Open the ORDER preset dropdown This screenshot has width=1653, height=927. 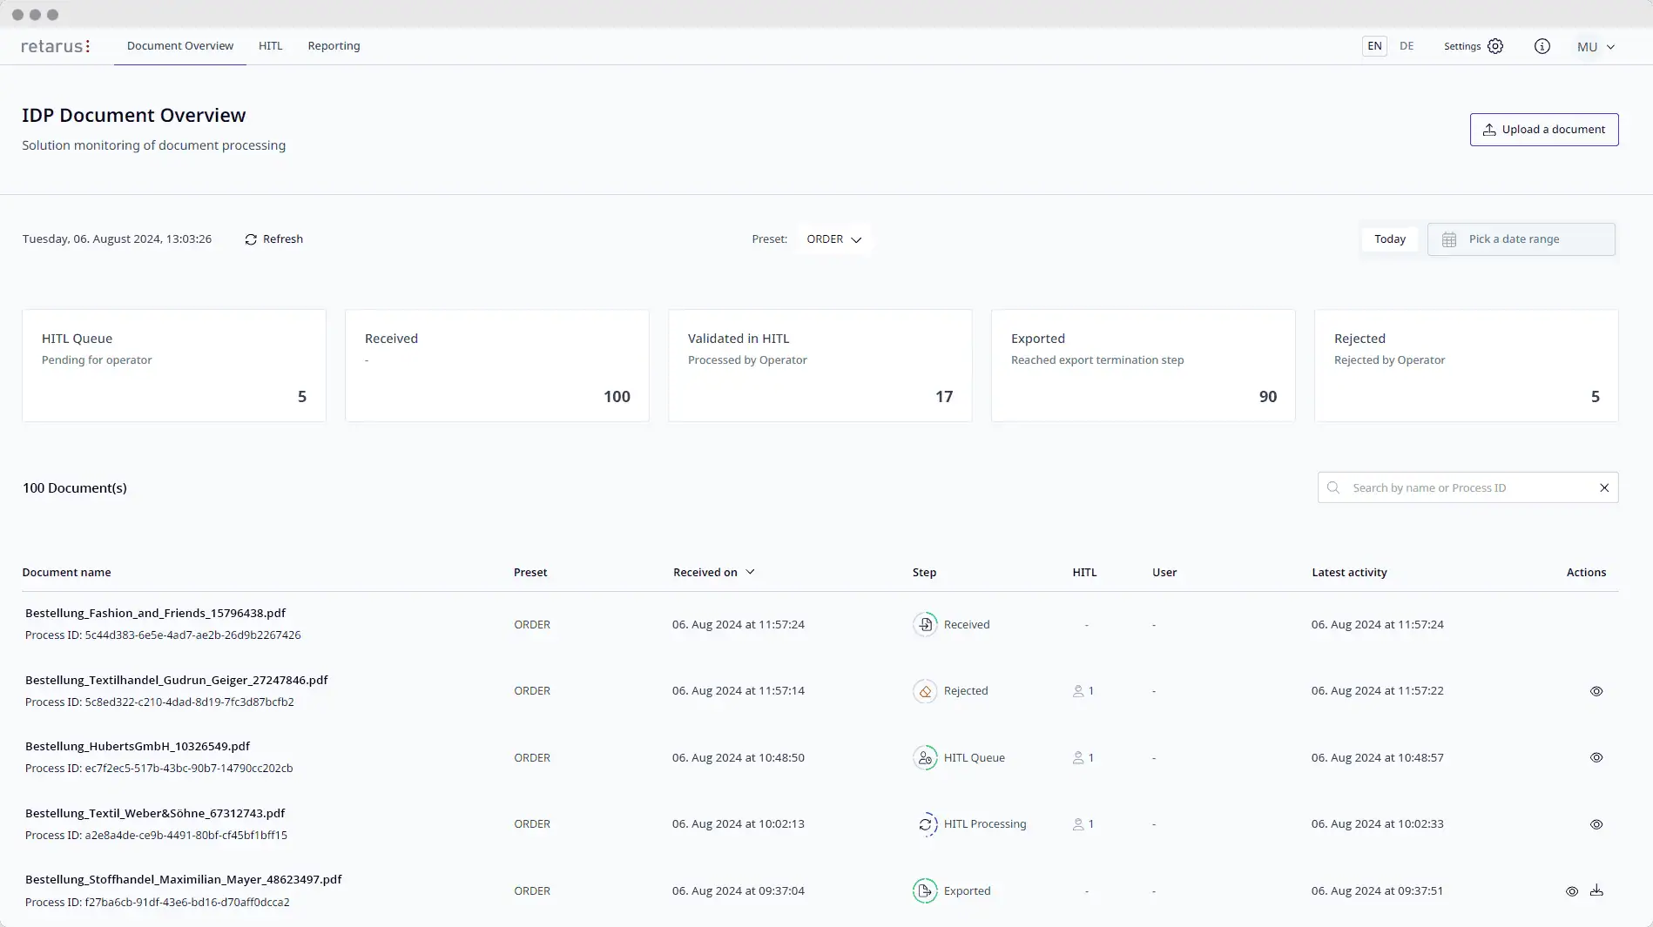pyautogui.click(x=833, y=239)
